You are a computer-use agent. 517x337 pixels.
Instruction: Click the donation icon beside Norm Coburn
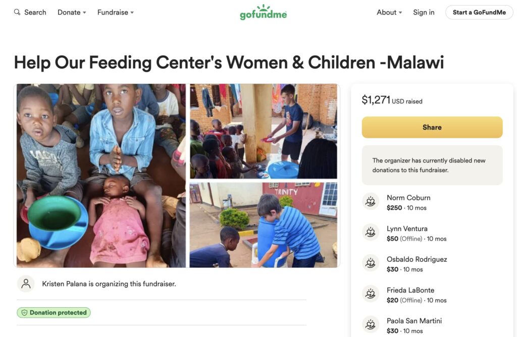[x=371, y=201]
